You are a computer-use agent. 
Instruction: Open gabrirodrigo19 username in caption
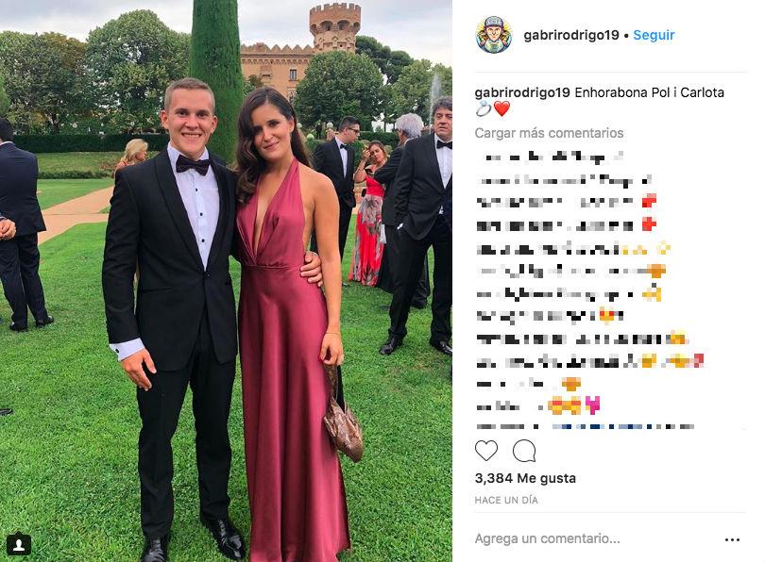tap(522, 92)
